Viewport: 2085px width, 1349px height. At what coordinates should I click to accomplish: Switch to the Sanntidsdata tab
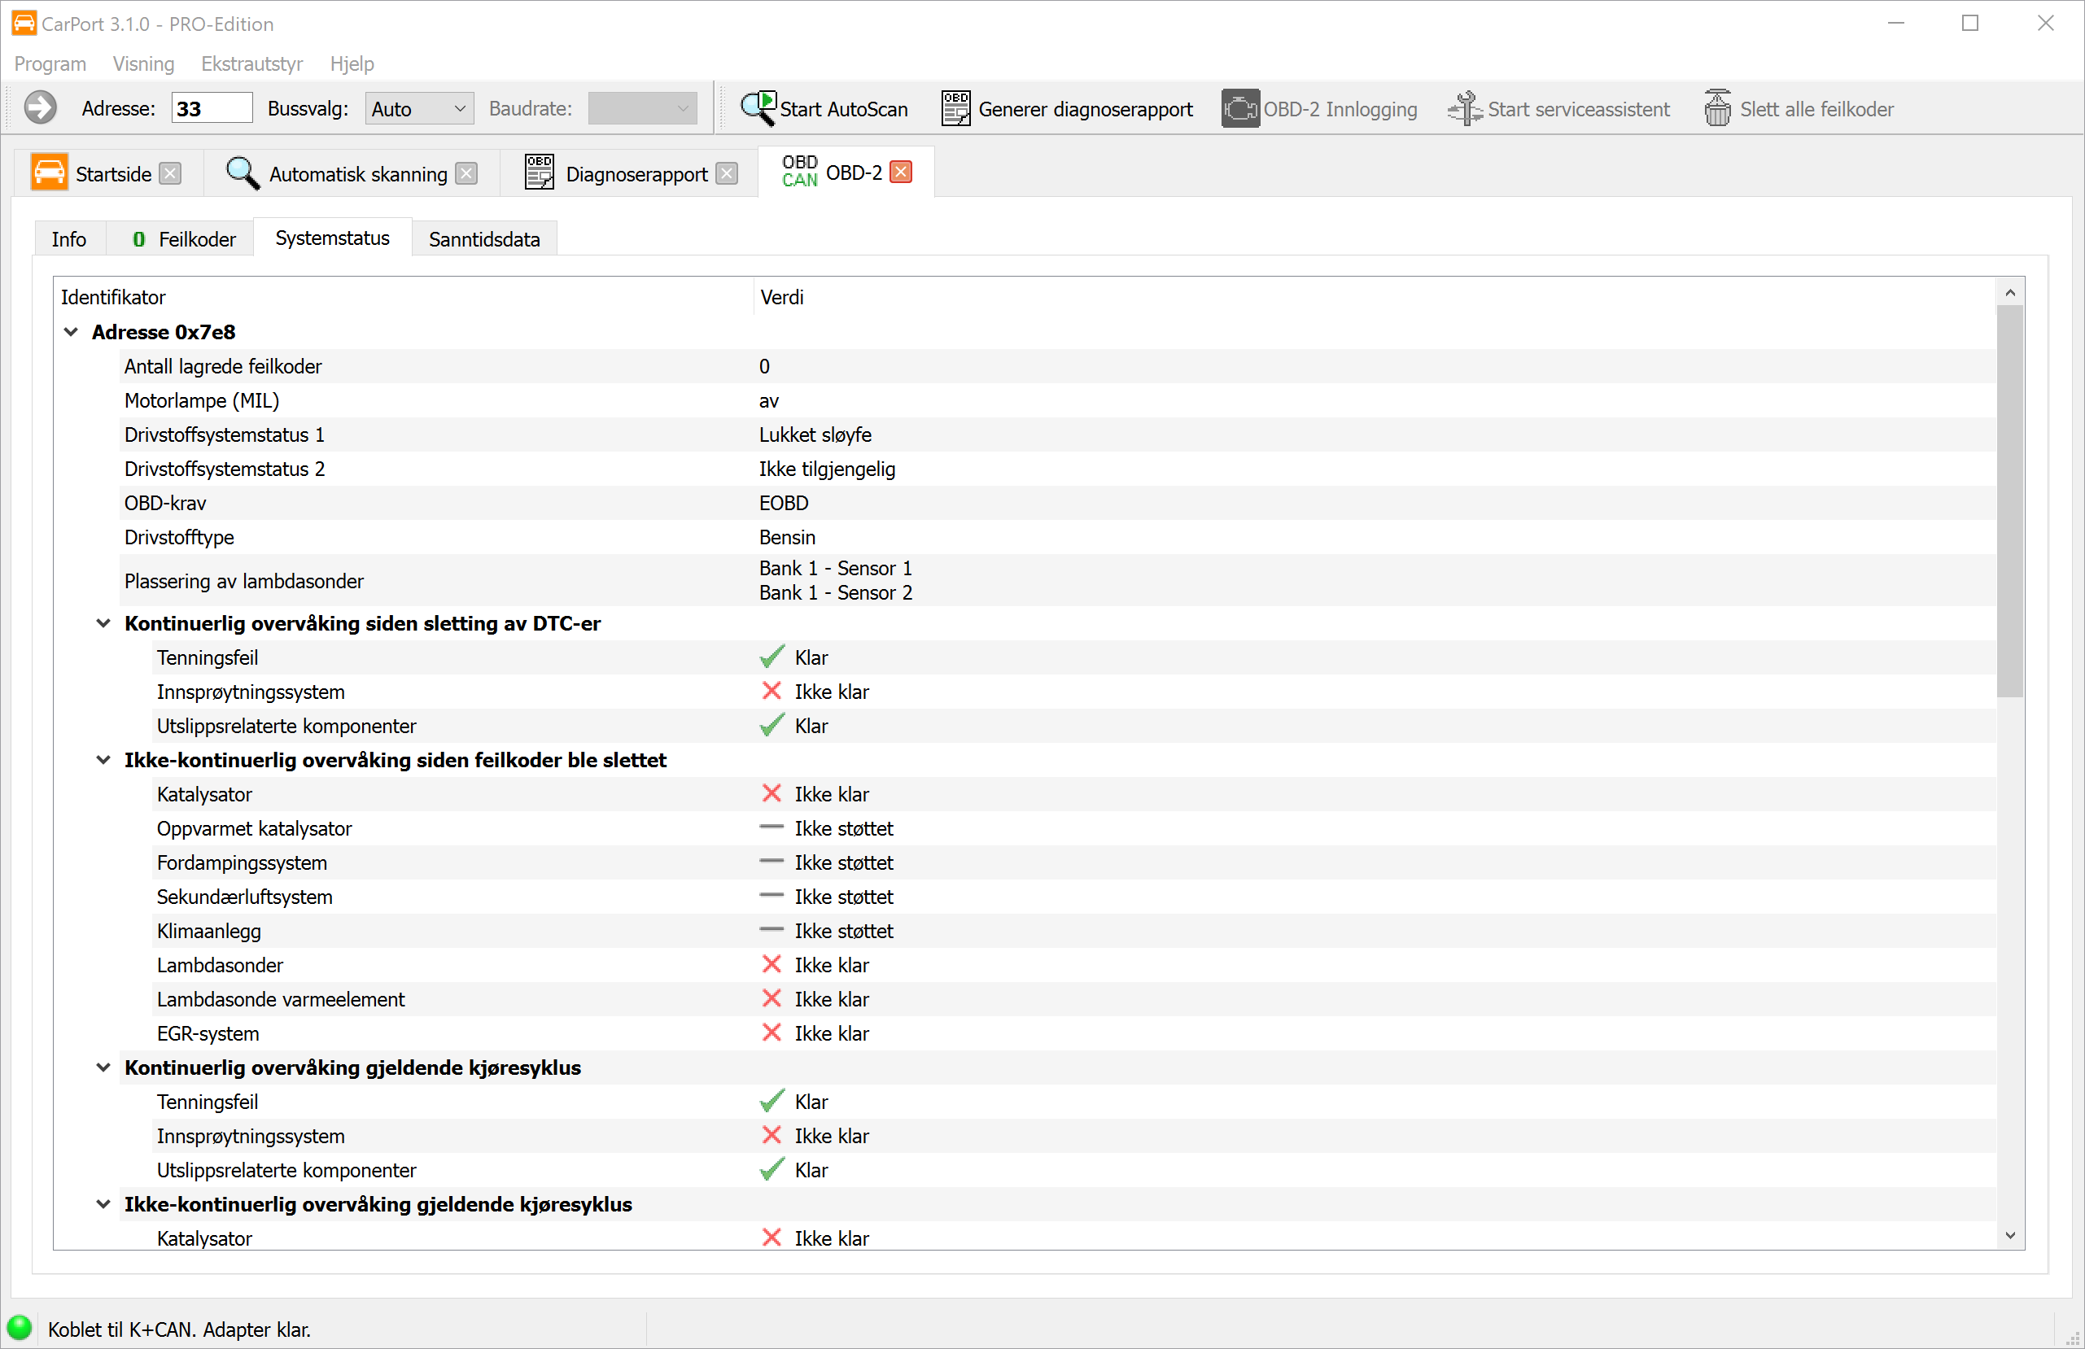coord(483,239)
